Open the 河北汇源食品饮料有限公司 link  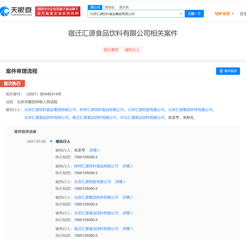point(142,117)
